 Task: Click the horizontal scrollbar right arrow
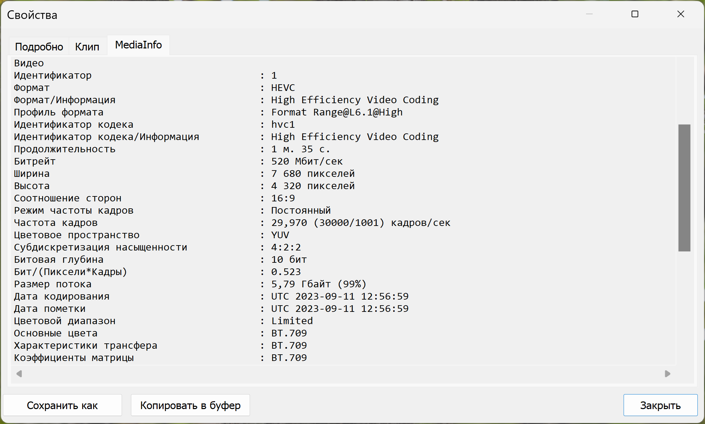667,374
